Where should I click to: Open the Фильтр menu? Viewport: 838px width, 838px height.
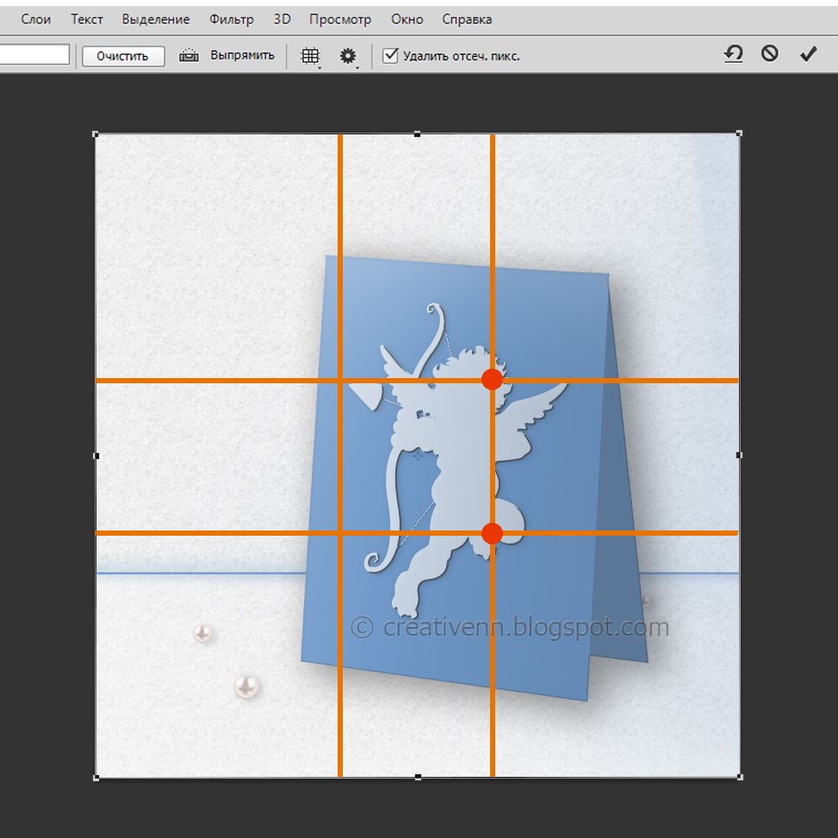pyautogui.click(x=232, y=19)
